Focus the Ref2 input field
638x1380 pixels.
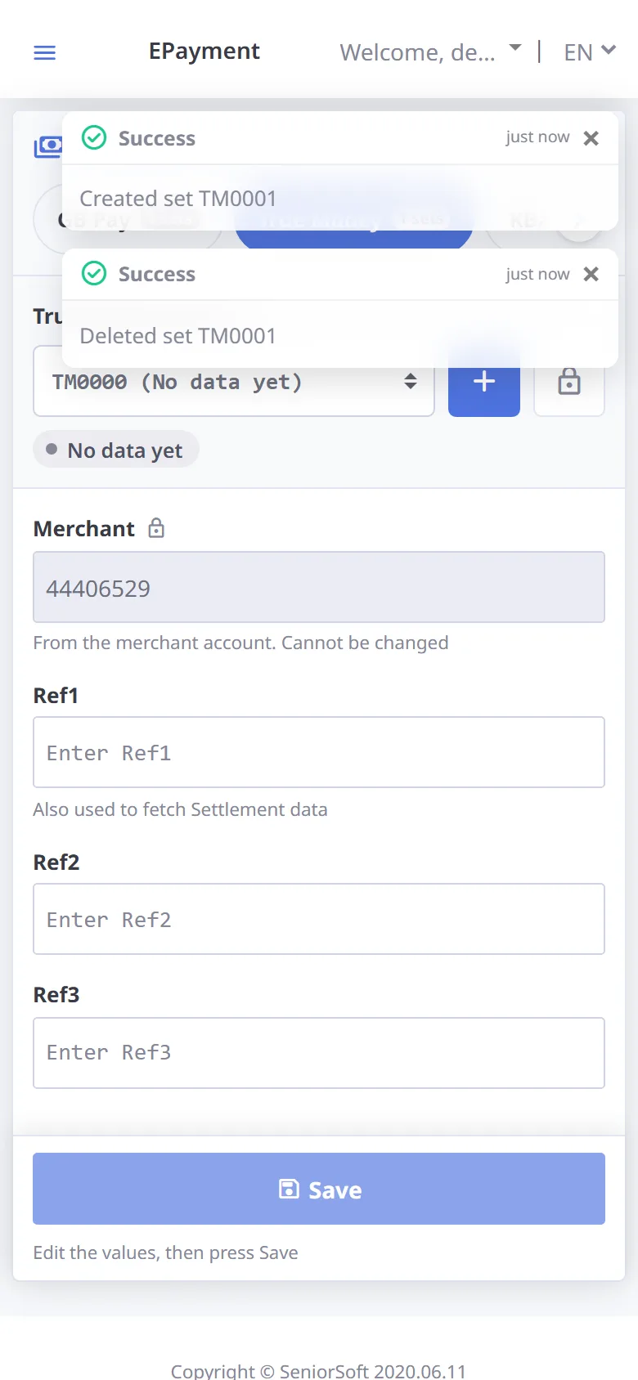[x=319, y=919]
